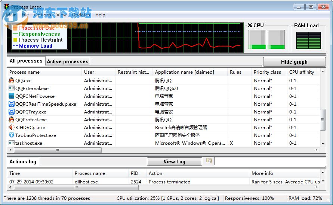Click the X rule cell for taskhost.exe
Image resolution: width=333 pixels, height=205 pixels.
[x=231, y=143]
